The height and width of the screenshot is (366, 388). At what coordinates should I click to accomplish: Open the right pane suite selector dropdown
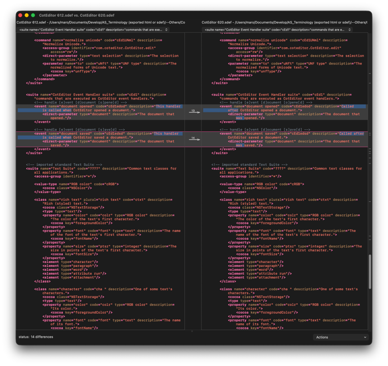click(277, 29)
